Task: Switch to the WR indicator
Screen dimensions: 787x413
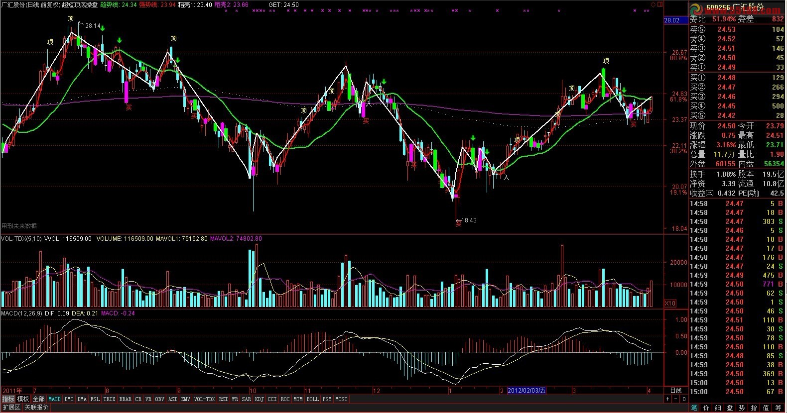Action: coord(235,399)
